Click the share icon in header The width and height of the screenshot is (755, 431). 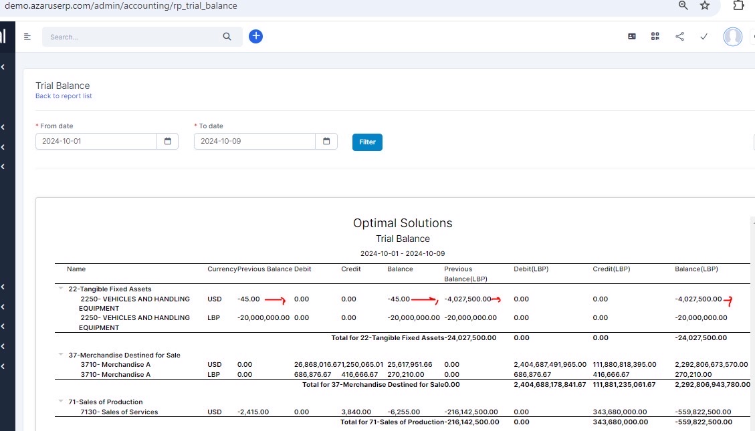pos(679,37)
